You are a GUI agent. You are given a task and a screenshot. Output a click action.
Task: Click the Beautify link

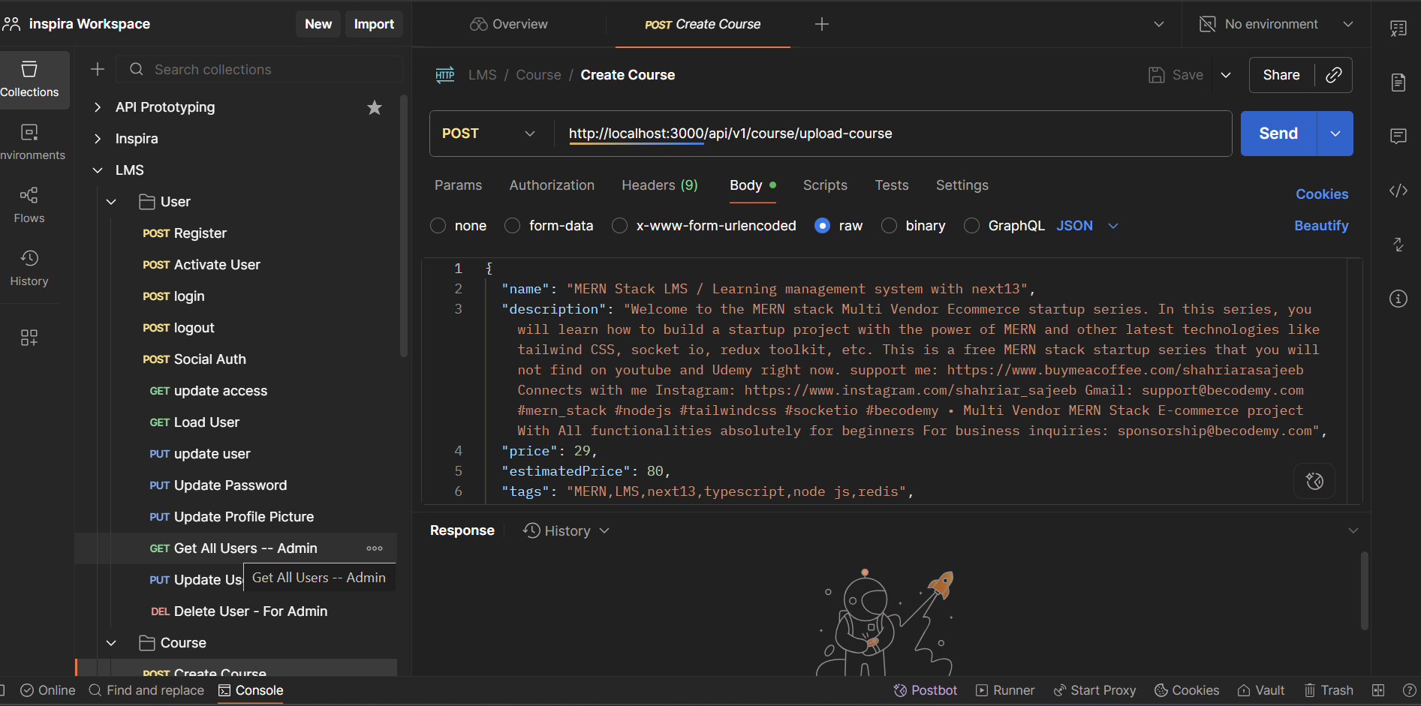click(1321, 226)
